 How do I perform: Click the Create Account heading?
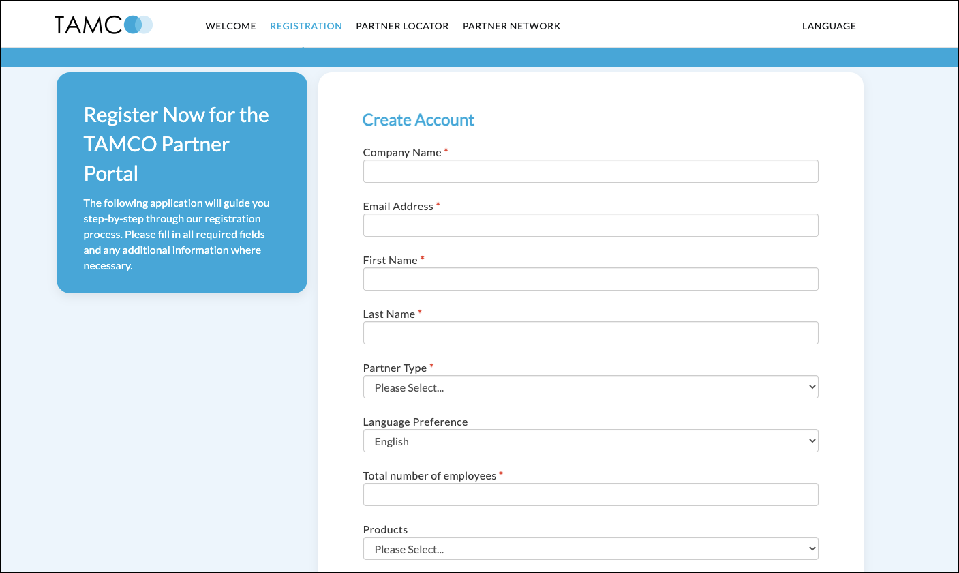[418, 120]
